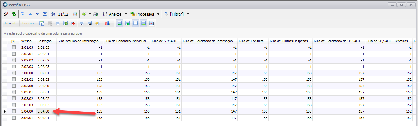The image size is (418, 126).
Task: Select the 3.02.01 description cell
Action: [46, 73]
